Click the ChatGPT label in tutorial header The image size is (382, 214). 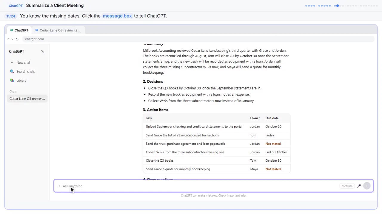[x=16, y=6]
